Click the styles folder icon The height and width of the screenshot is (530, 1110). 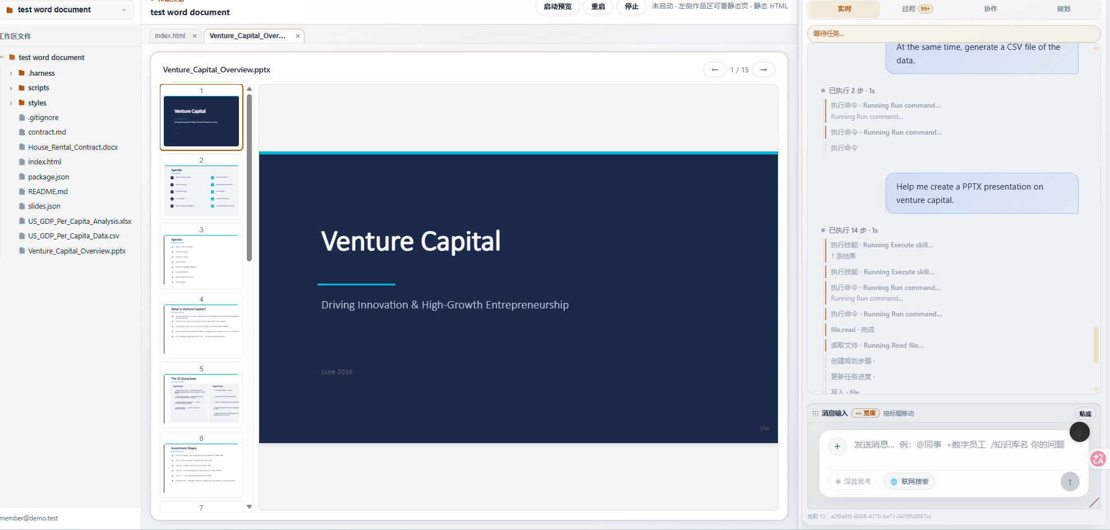point(22,103)
